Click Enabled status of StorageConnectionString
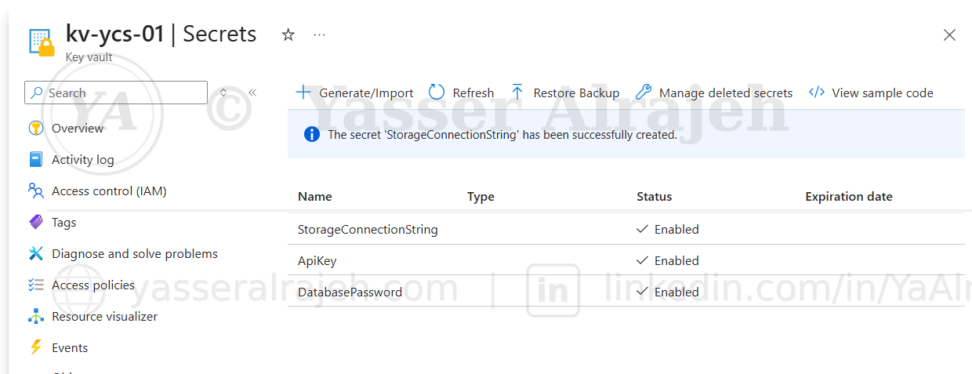 tap(676, 230)
